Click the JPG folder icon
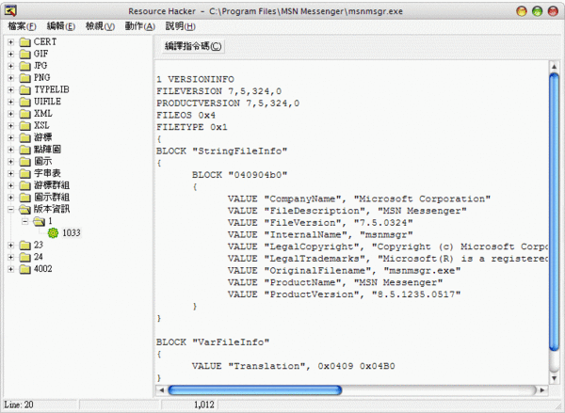This screenshot has width=565, height=413. coord(24,66)
